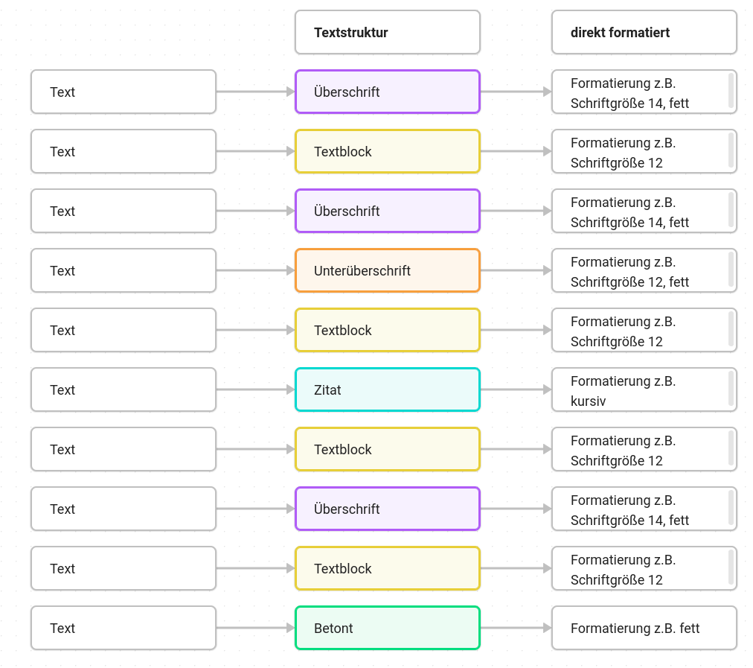
Task: Select the direkt formatiert header box
Action: pos(644,32)
